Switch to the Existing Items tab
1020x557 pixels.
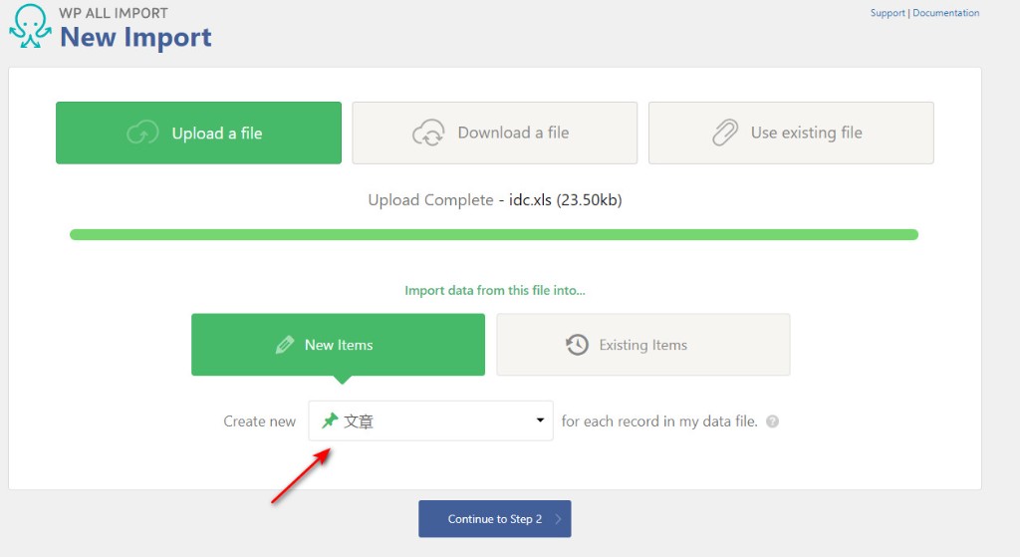[x=642, y=345]
